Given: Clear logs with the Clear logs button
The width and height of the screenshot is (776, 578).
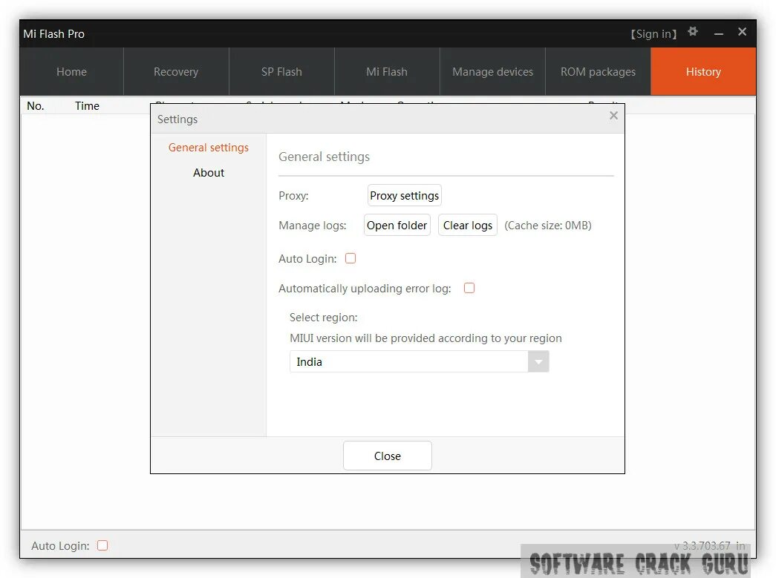Looking at the screenshot, I should click(x=468, y=226).
